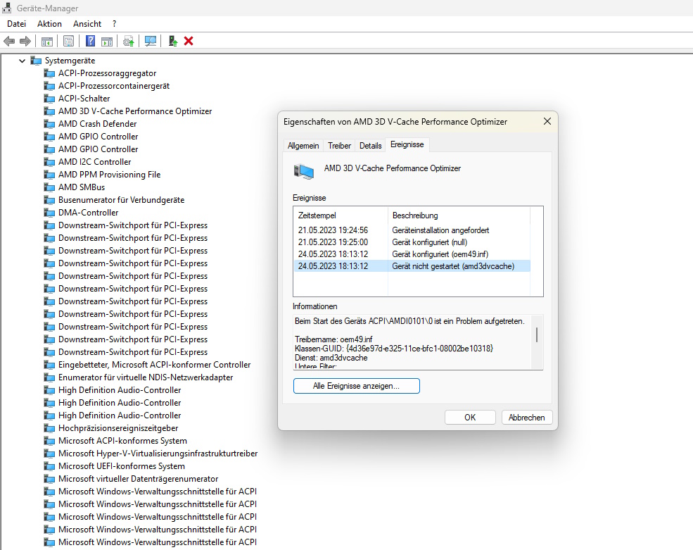Confirm the dialog with OK

pyautogui.click(x=470, y=418)
